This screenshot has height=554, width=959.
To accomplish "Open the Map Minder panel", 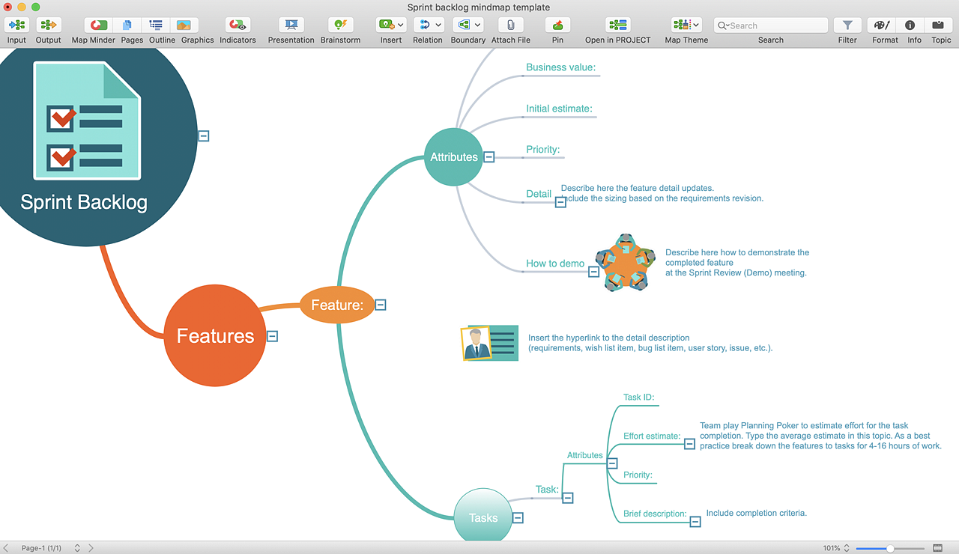I will click(x=98, y=25).
